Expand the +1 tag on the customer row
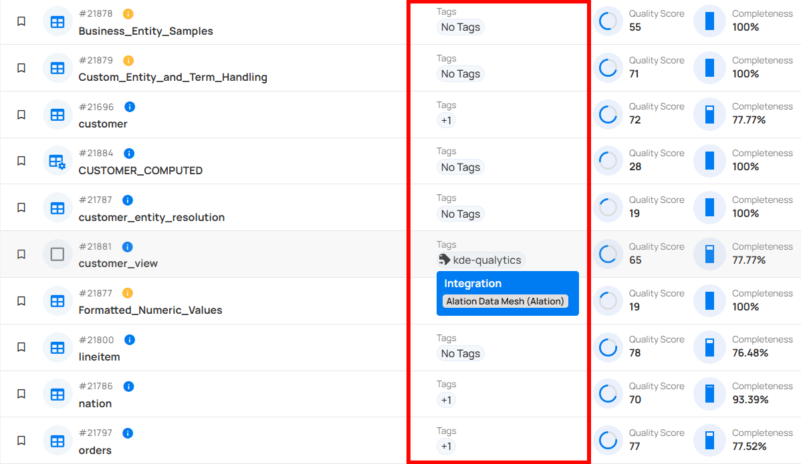 point(447,120)
